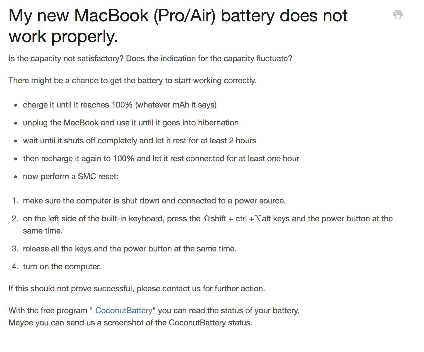Select the 'wait until it shuts off completely' bullet
The height and width of the screenshot is (352, 424).
click(x=140, y=140)
